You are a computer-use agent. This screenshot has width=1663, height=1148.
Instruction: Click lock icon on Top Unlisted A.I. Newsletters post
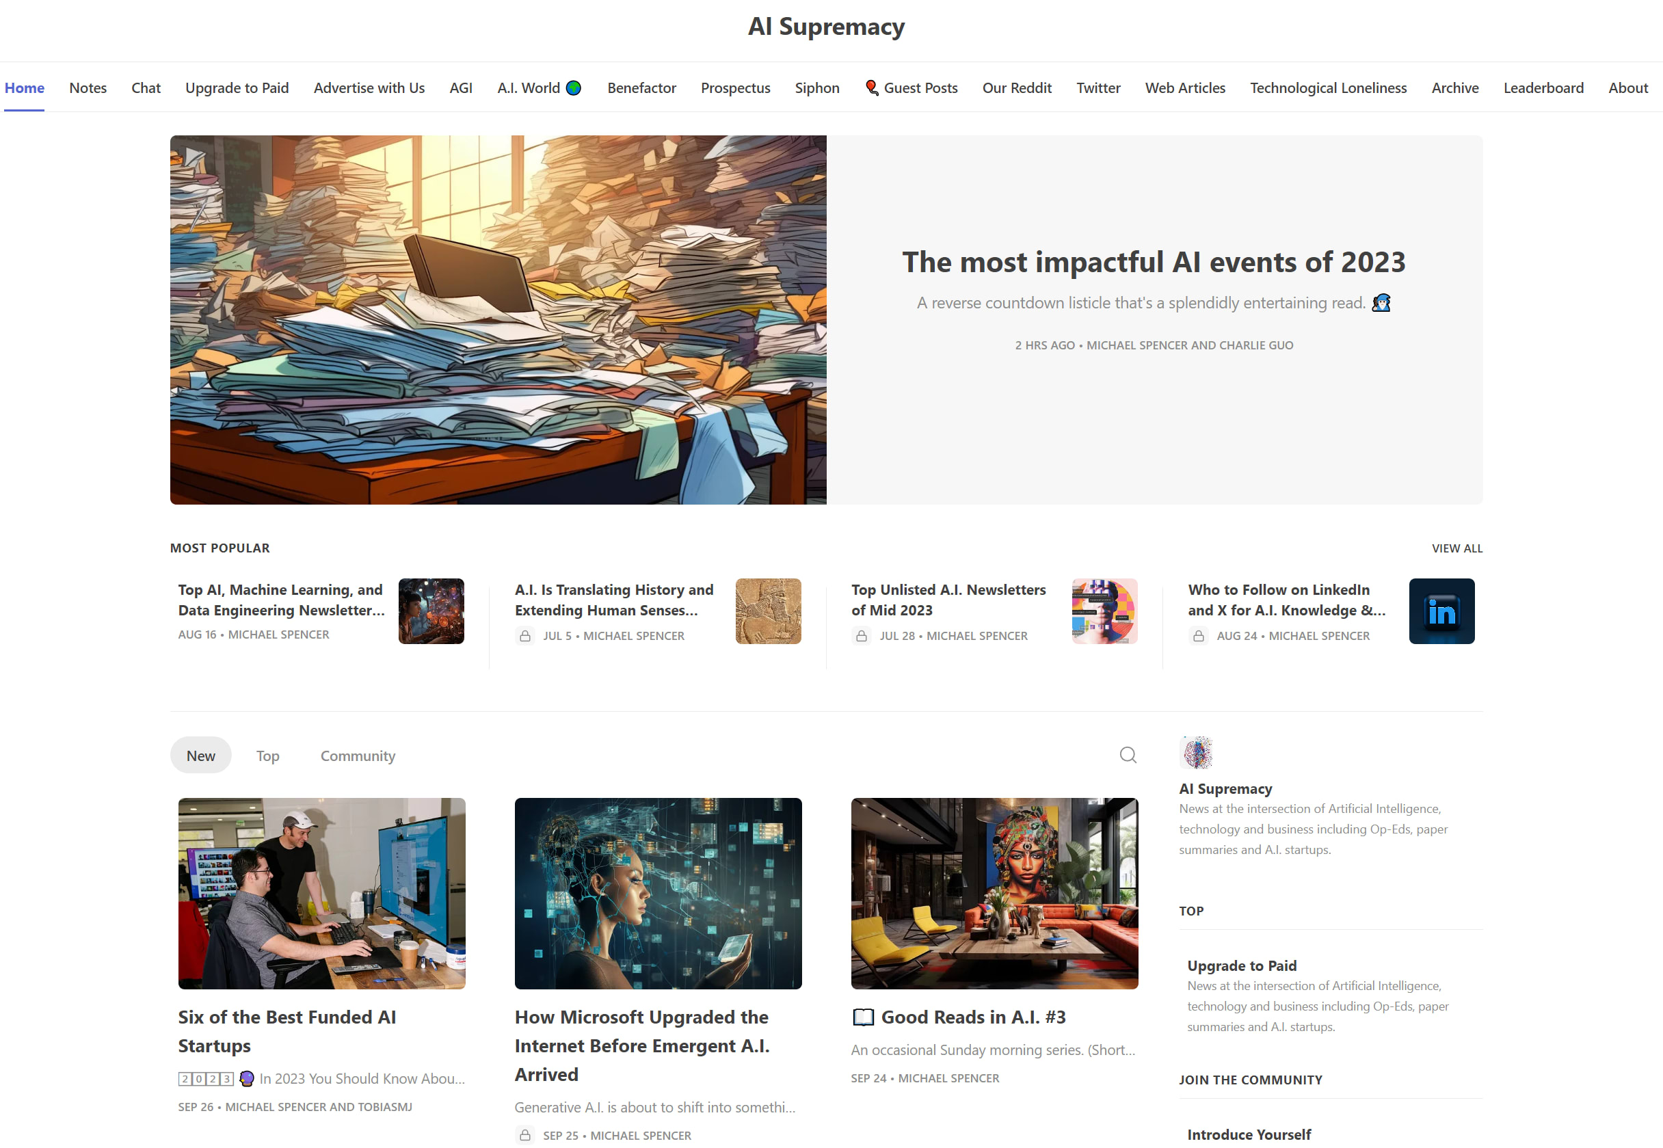(x=861, y=636)
